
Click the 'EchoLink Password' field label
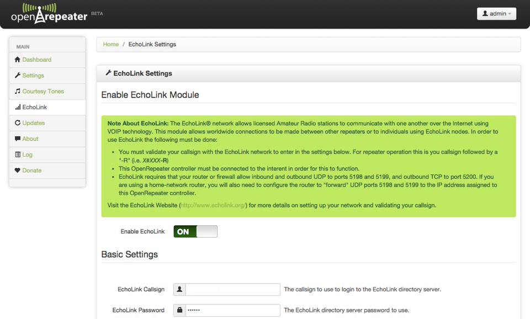tap(138, 310)
